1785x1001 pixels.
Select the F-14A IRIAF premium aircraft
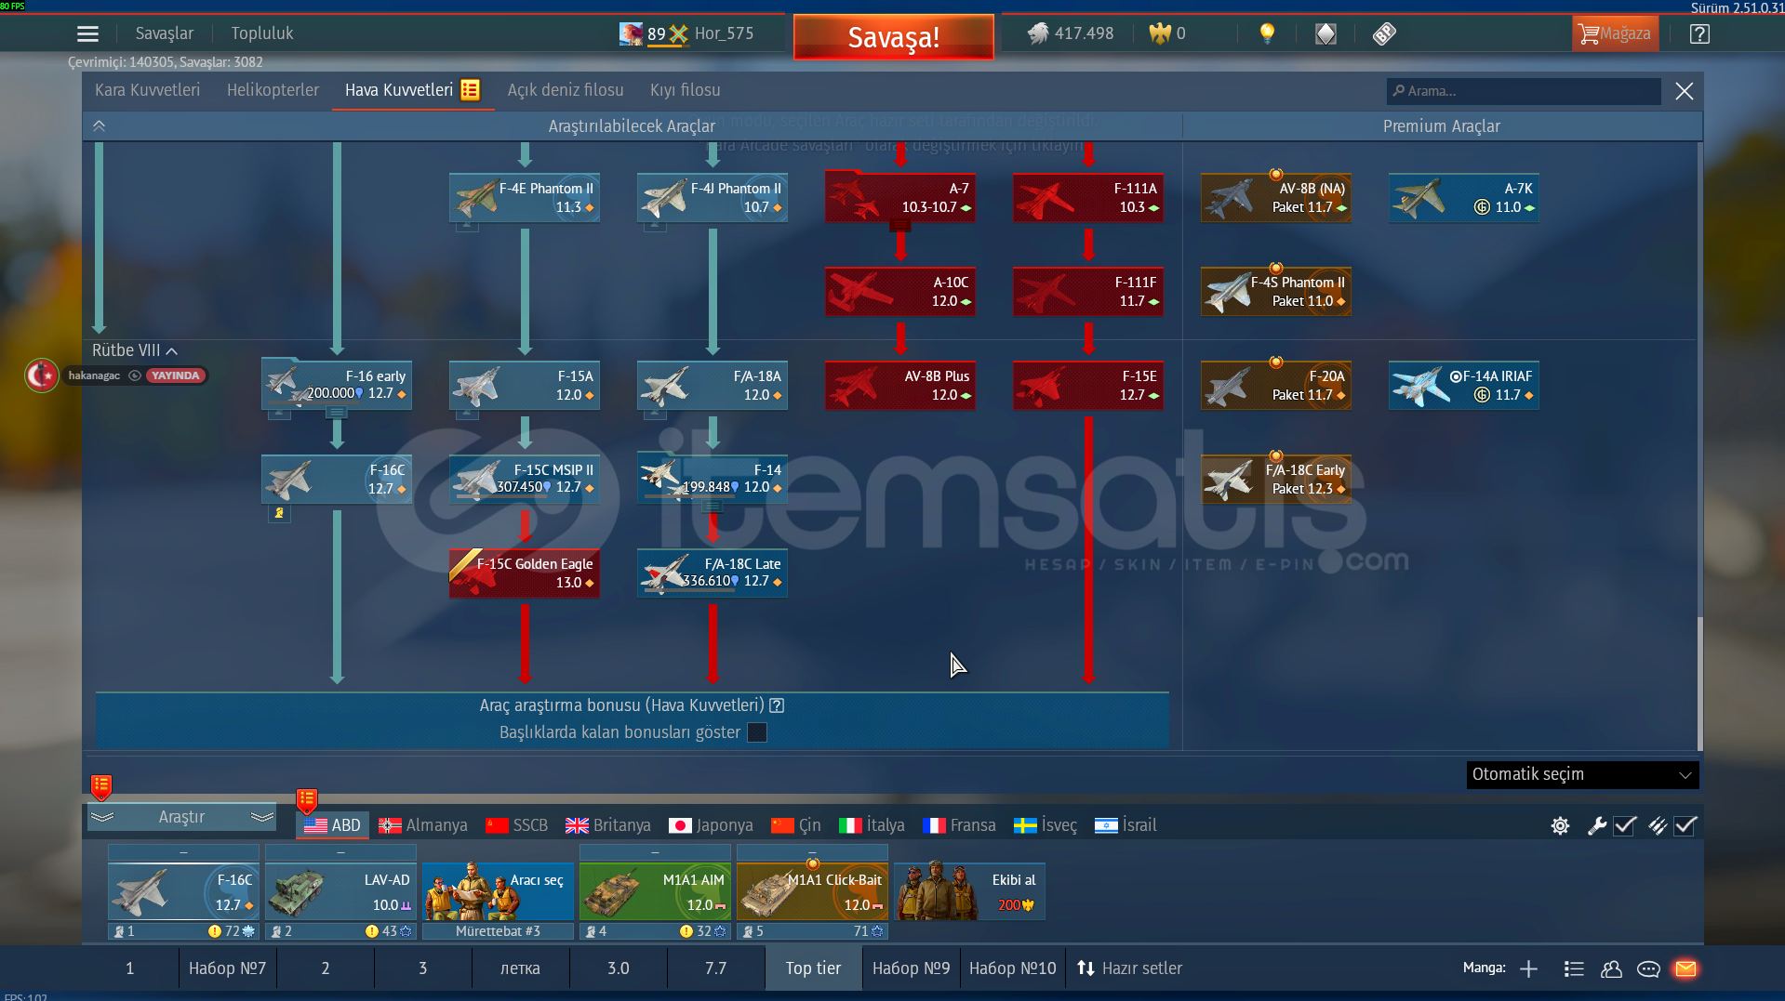click(x=1464, y=385)
